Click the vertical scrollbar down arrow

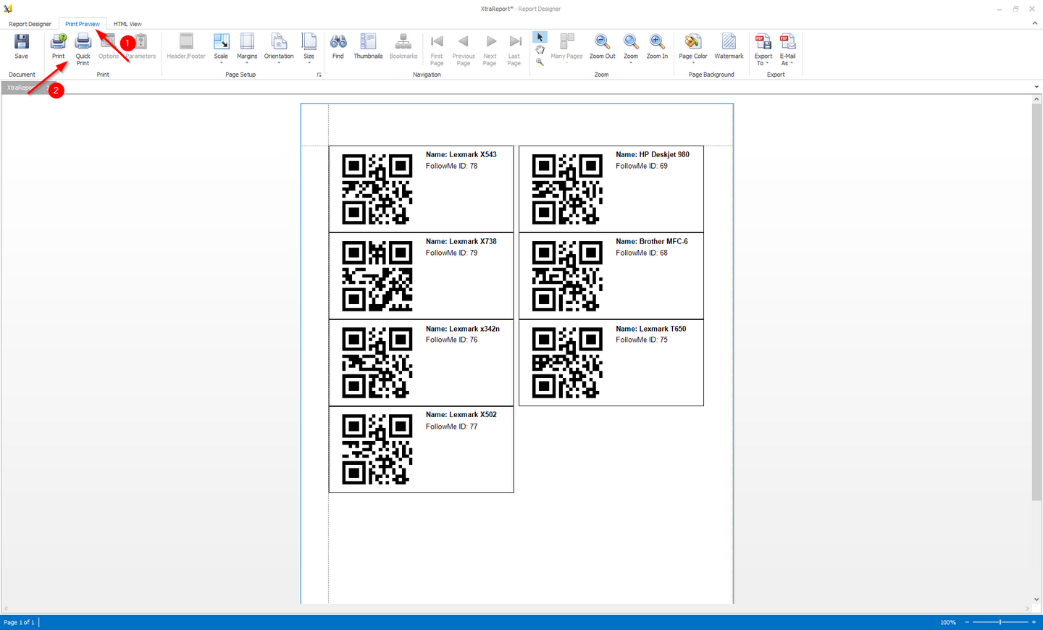tap(1036, 600)
